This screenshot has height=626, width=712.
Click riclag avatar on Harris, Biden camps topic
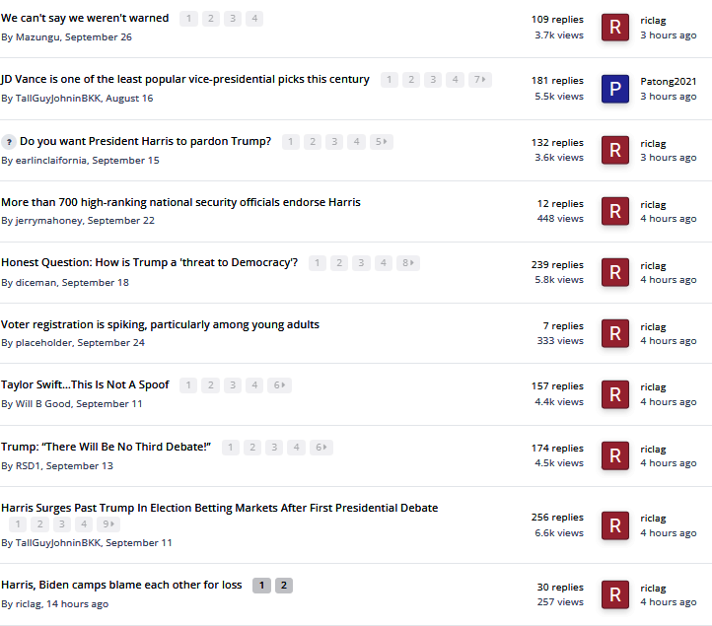(x=615, y=594)
